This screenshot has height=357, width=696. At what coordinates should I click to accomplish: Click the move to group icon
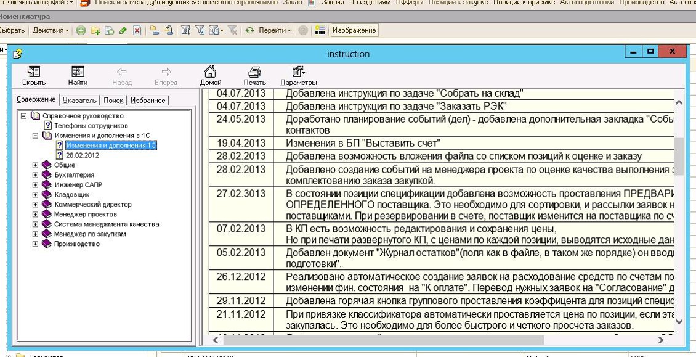168,30
